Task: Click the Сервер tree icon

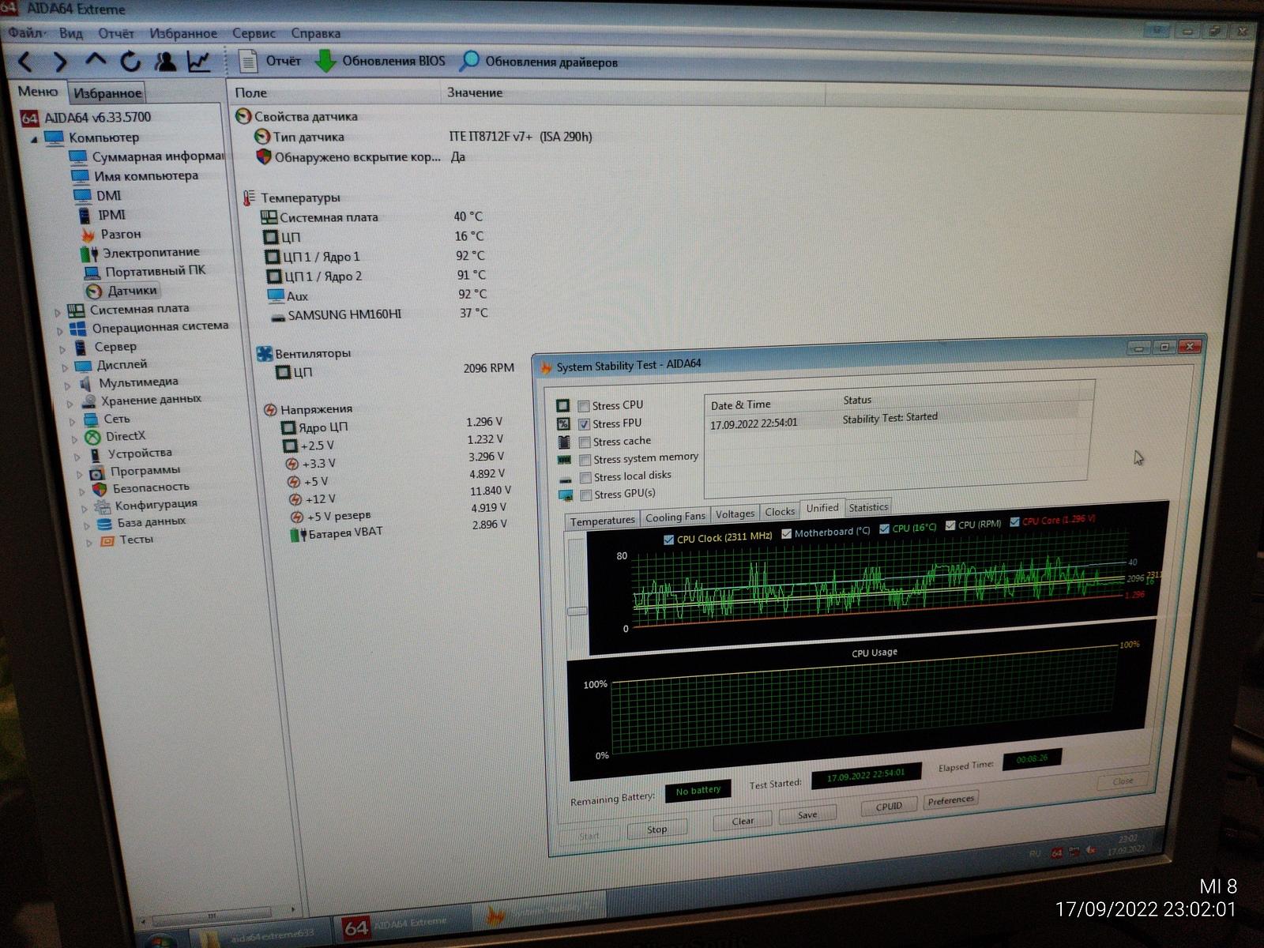Action: 81,347
